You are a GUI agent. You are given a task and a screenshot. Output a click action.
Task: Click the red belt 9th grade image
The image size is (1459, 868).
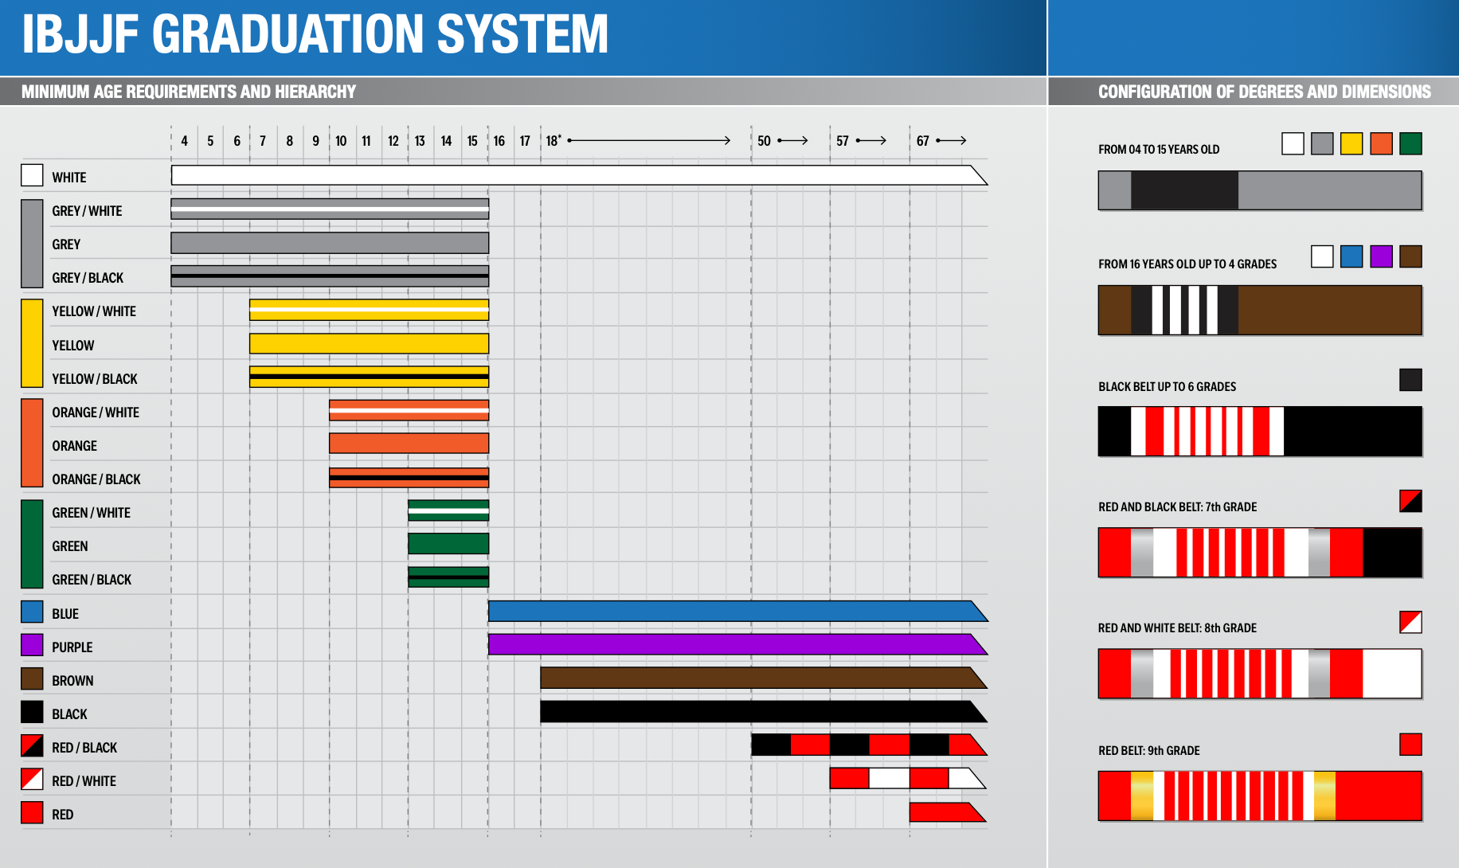[x=1259, y=796]
